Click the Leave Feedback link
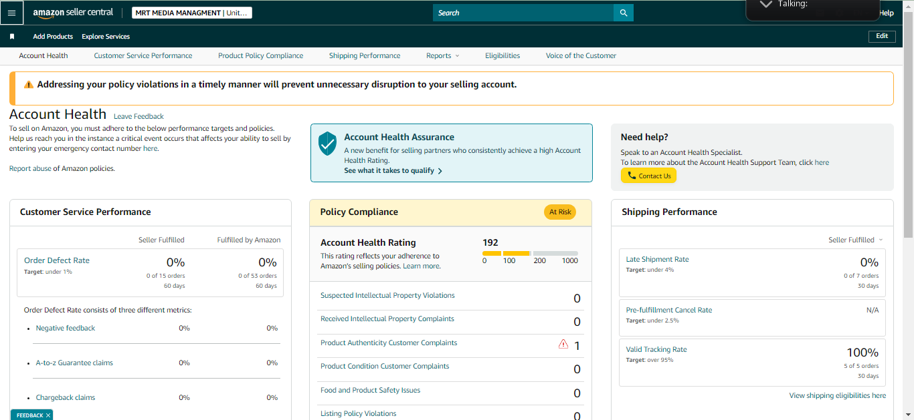The width and height of the screenshot is (914, 420). 139,116
